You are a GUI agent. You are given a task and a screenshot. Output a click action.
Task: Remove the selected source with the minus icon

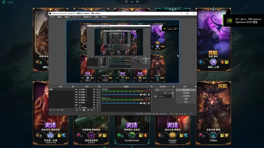pyautogui.click(x=80, y=110)
